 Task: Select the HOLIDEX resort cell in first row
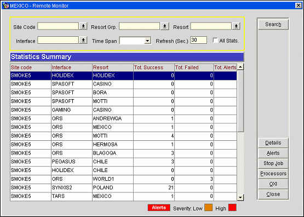113,76
